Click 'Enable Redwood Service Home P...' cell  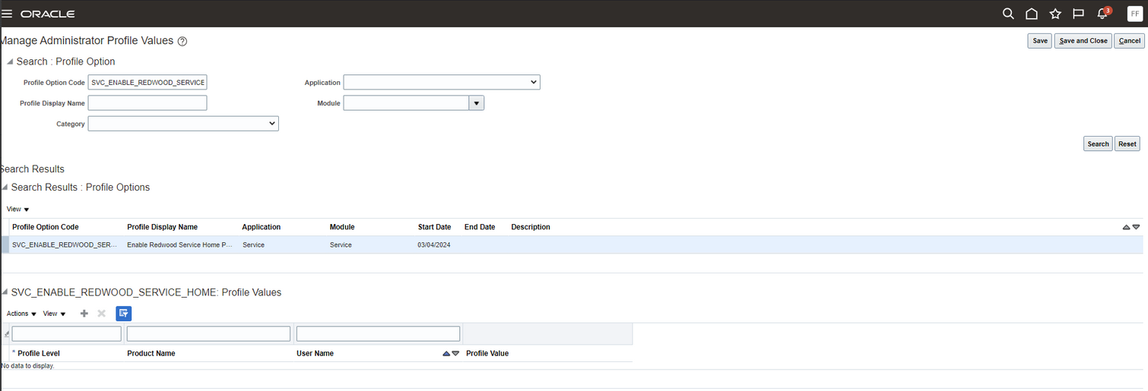179,244
